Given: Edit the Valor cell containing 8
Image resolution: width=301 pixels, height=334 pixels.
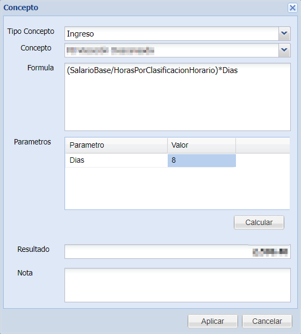Looking at the screenshot, I should coord(202,161).
